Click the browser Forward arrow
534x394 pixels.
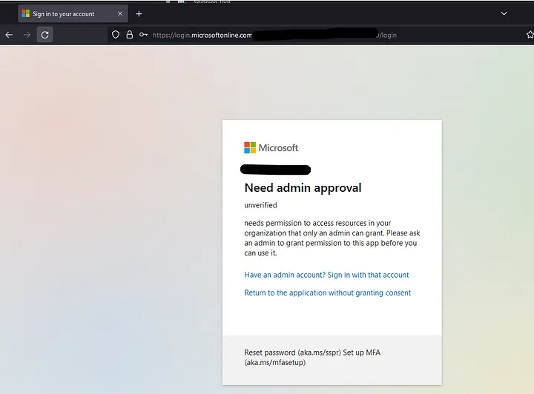coord(27,35)
